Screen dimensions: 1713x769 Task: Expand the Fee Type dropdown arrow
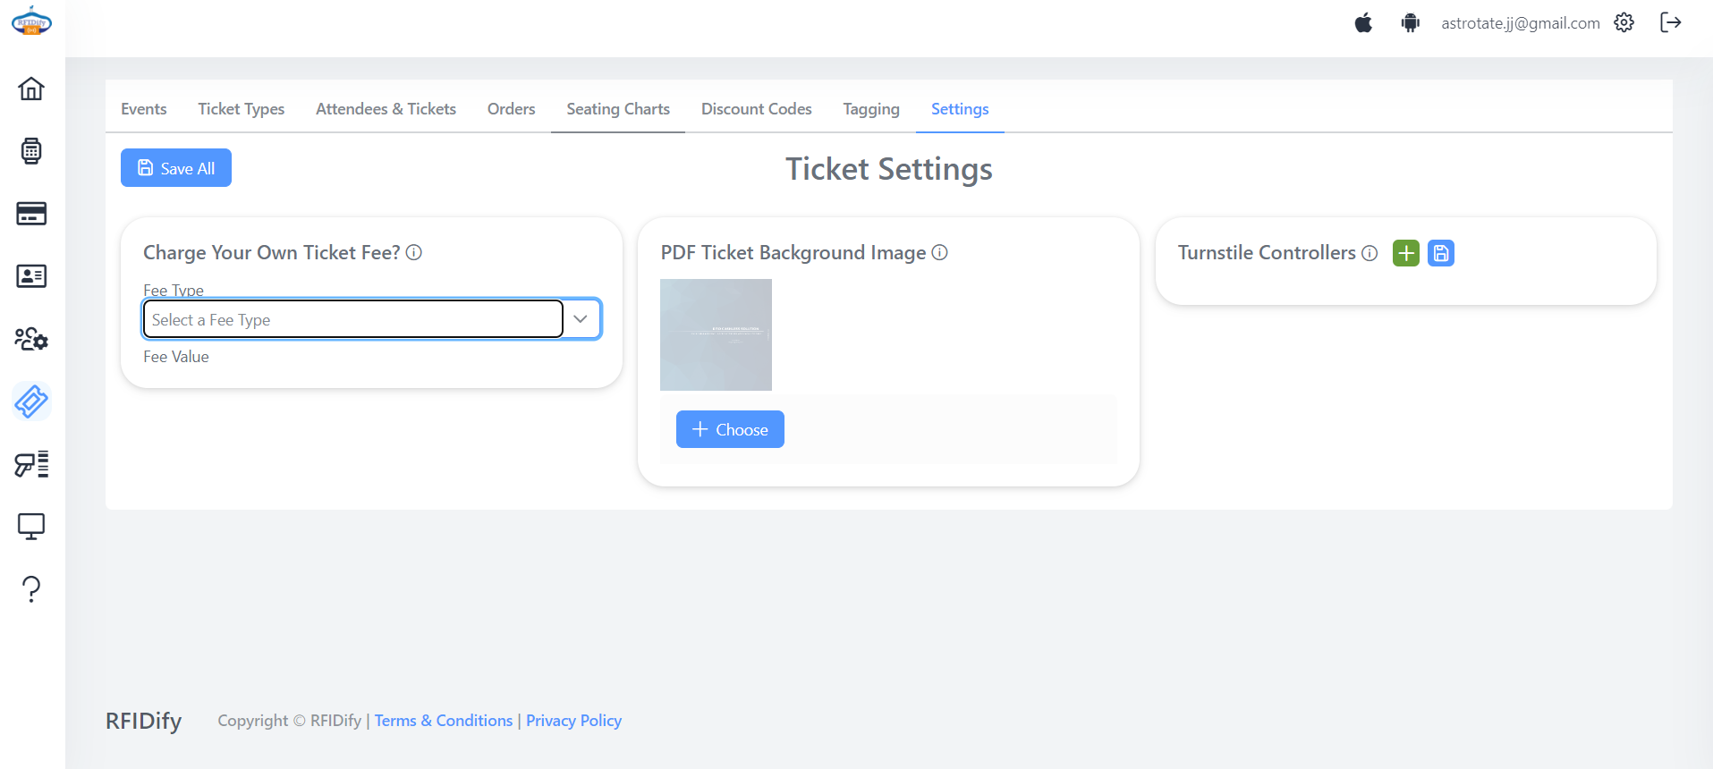(581, 319)
